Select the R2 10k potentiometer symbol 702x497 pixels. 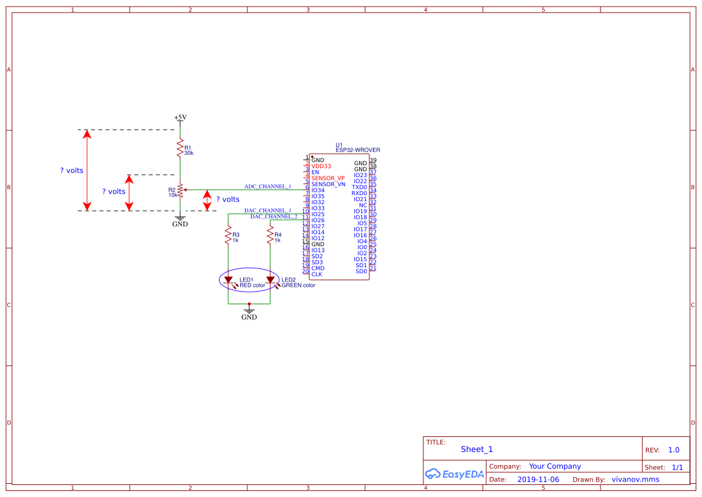(x=180, y=191)
